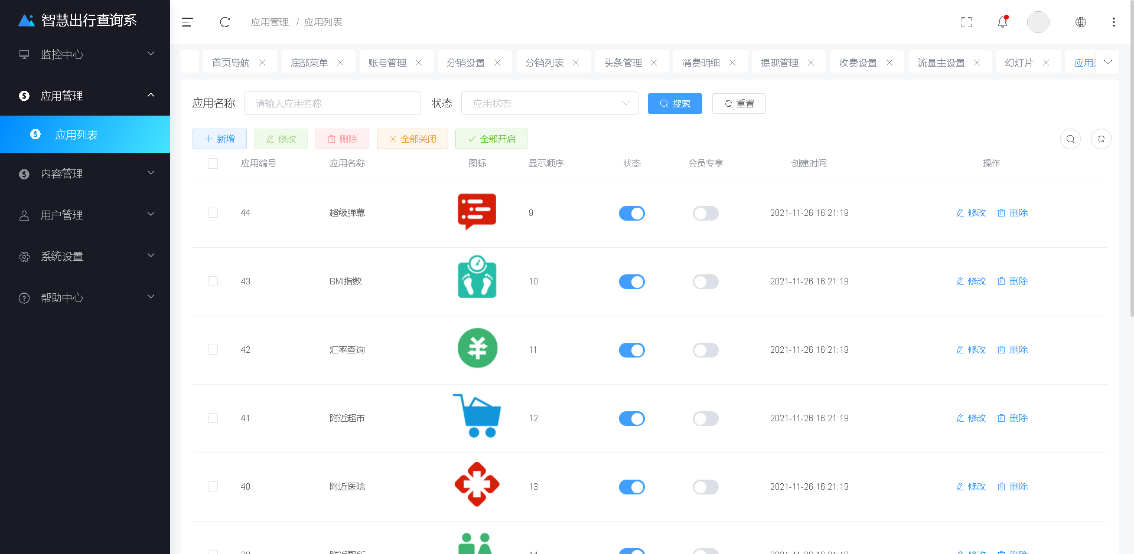The image size is (1134, 554).
Task: Click 修改 link for 附近超市 row
Action: [x=971, y=418]
